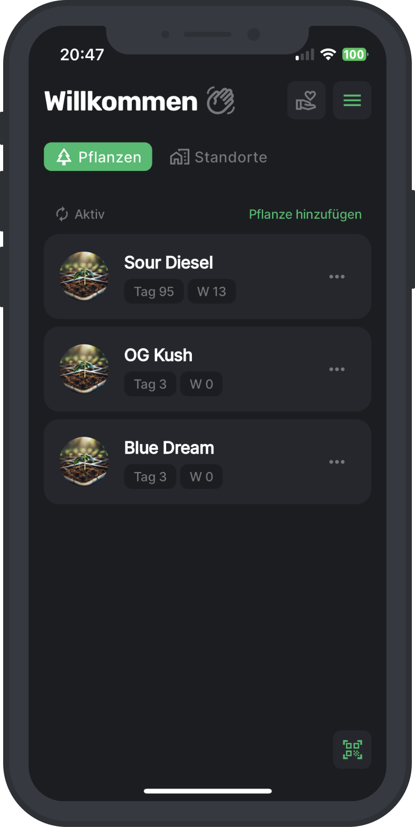Check the battery indicator in status bar
The image size is (415, 827).
(x=354, y=54)
